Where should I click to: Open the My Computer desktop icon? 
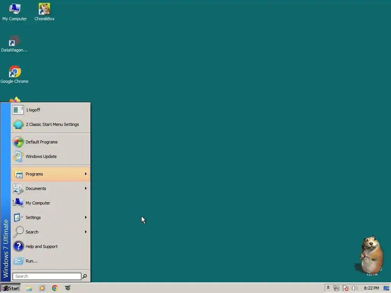tap(15, 12)
